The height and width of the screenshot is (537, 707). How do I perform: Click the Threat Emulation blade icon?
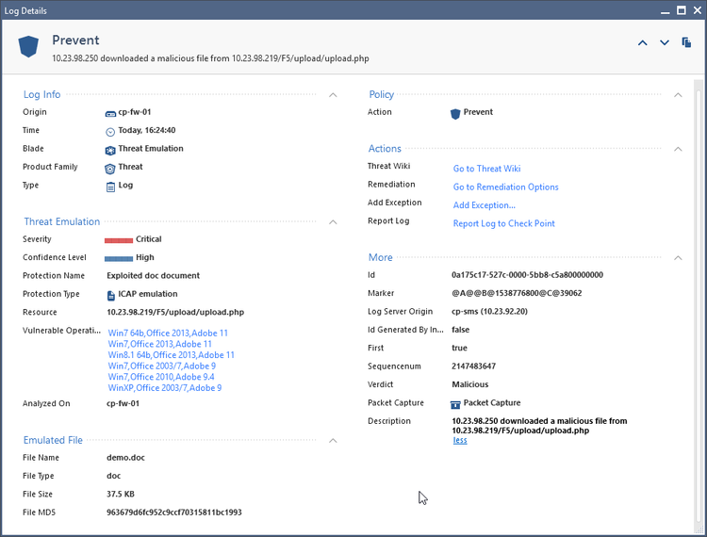coord(110,149)
